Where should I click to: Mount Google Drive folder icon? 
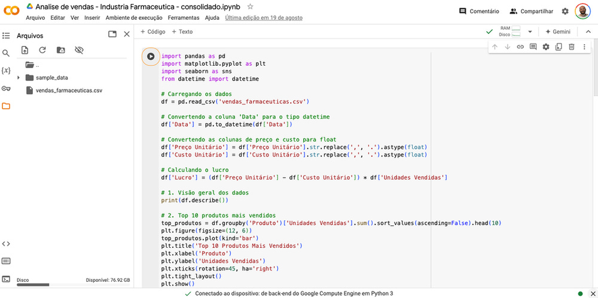(60, 50)
